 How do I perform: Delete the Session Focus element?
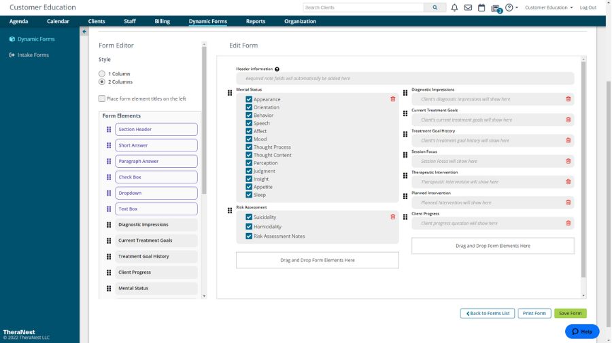(x=568, y=161)
